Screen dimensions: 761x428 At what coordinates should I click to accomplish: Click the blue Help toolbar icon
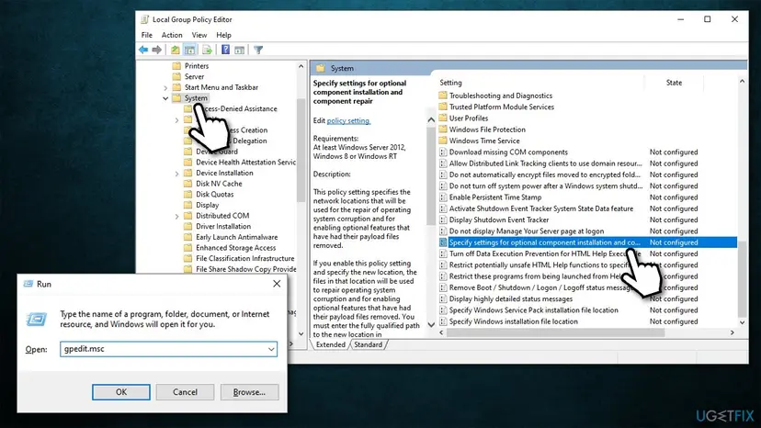coord(225,50)
